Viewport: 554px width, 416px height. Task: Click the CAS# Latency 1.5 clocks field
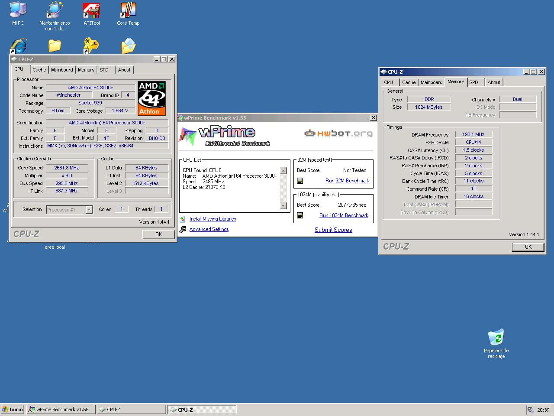473,150
